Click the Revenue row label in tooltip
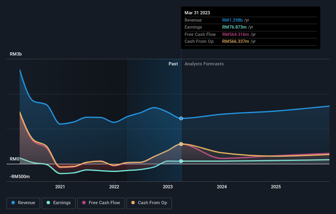Viewport: 336px width, 214px height. pos(193,20)
